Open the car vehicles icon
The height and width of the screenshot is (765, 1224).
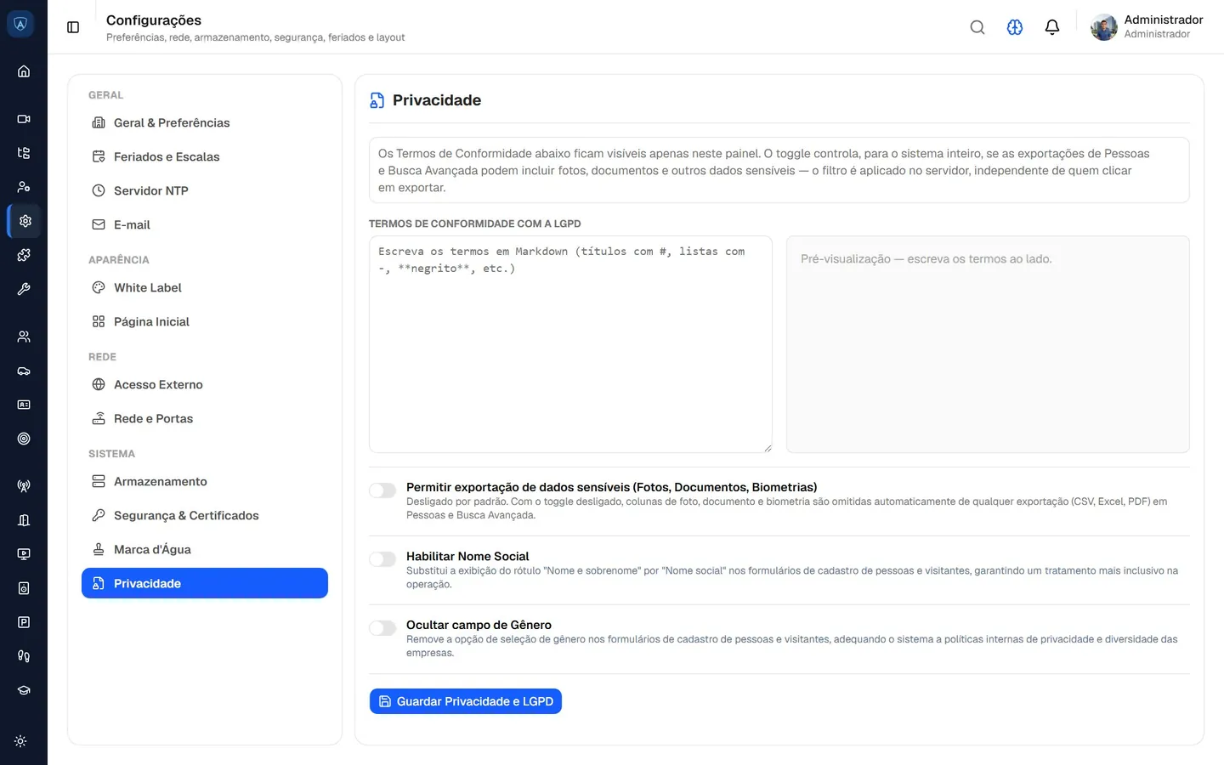point(24,371)
